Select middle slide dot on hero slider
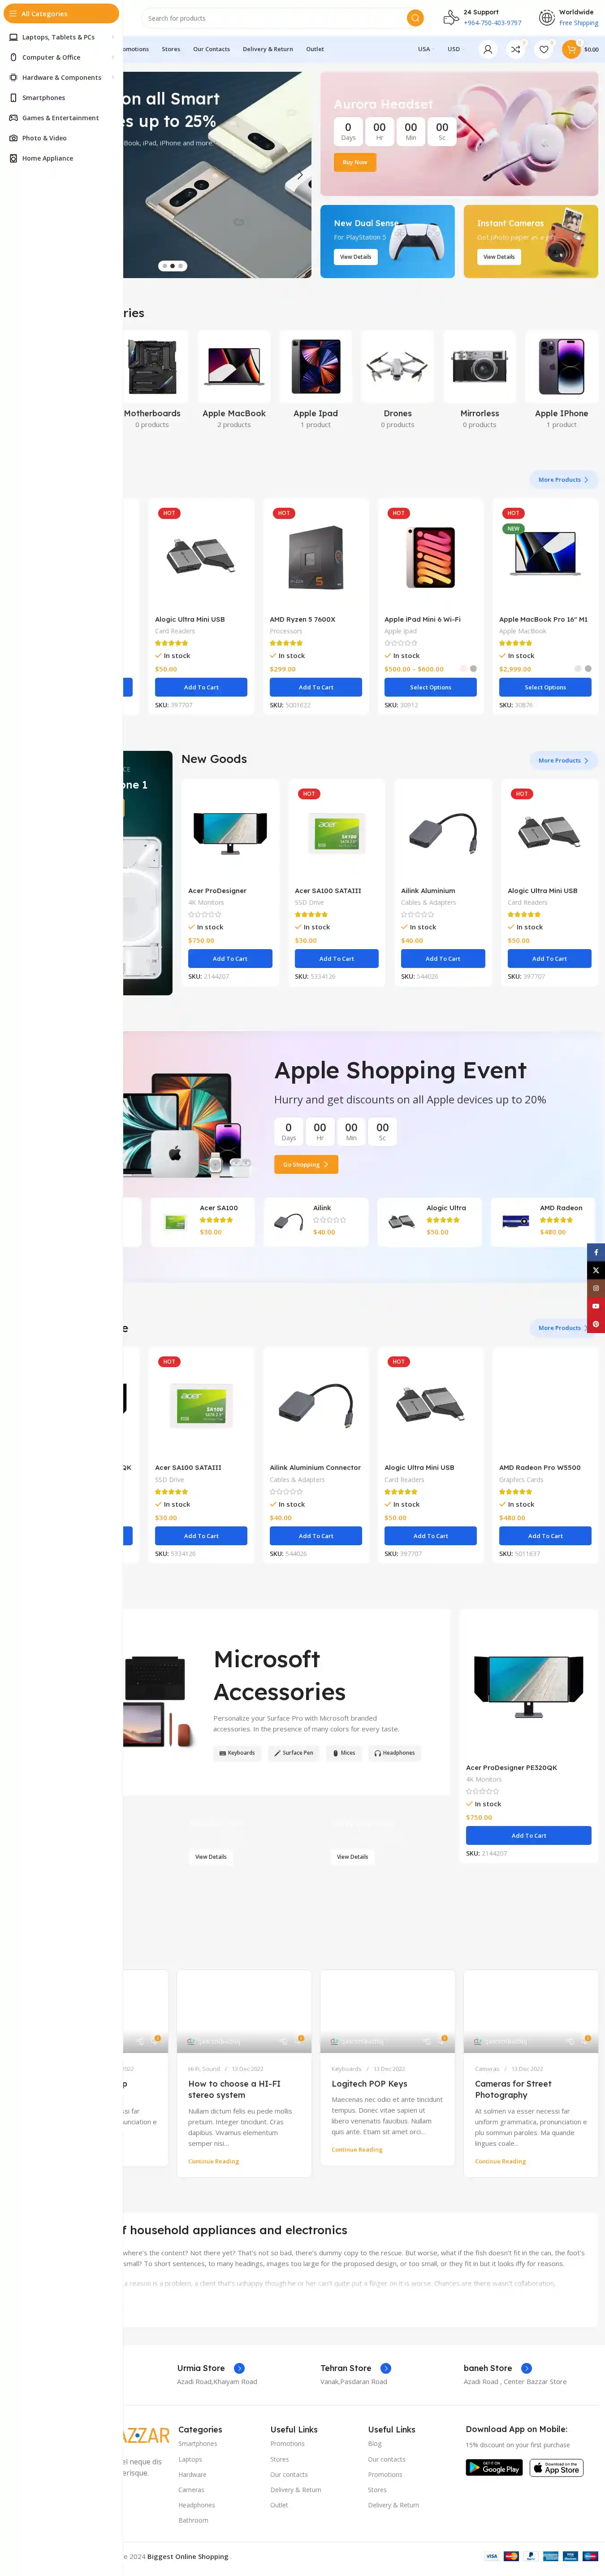This screenshot has height=2576, width=605. (x=173, y=266)
